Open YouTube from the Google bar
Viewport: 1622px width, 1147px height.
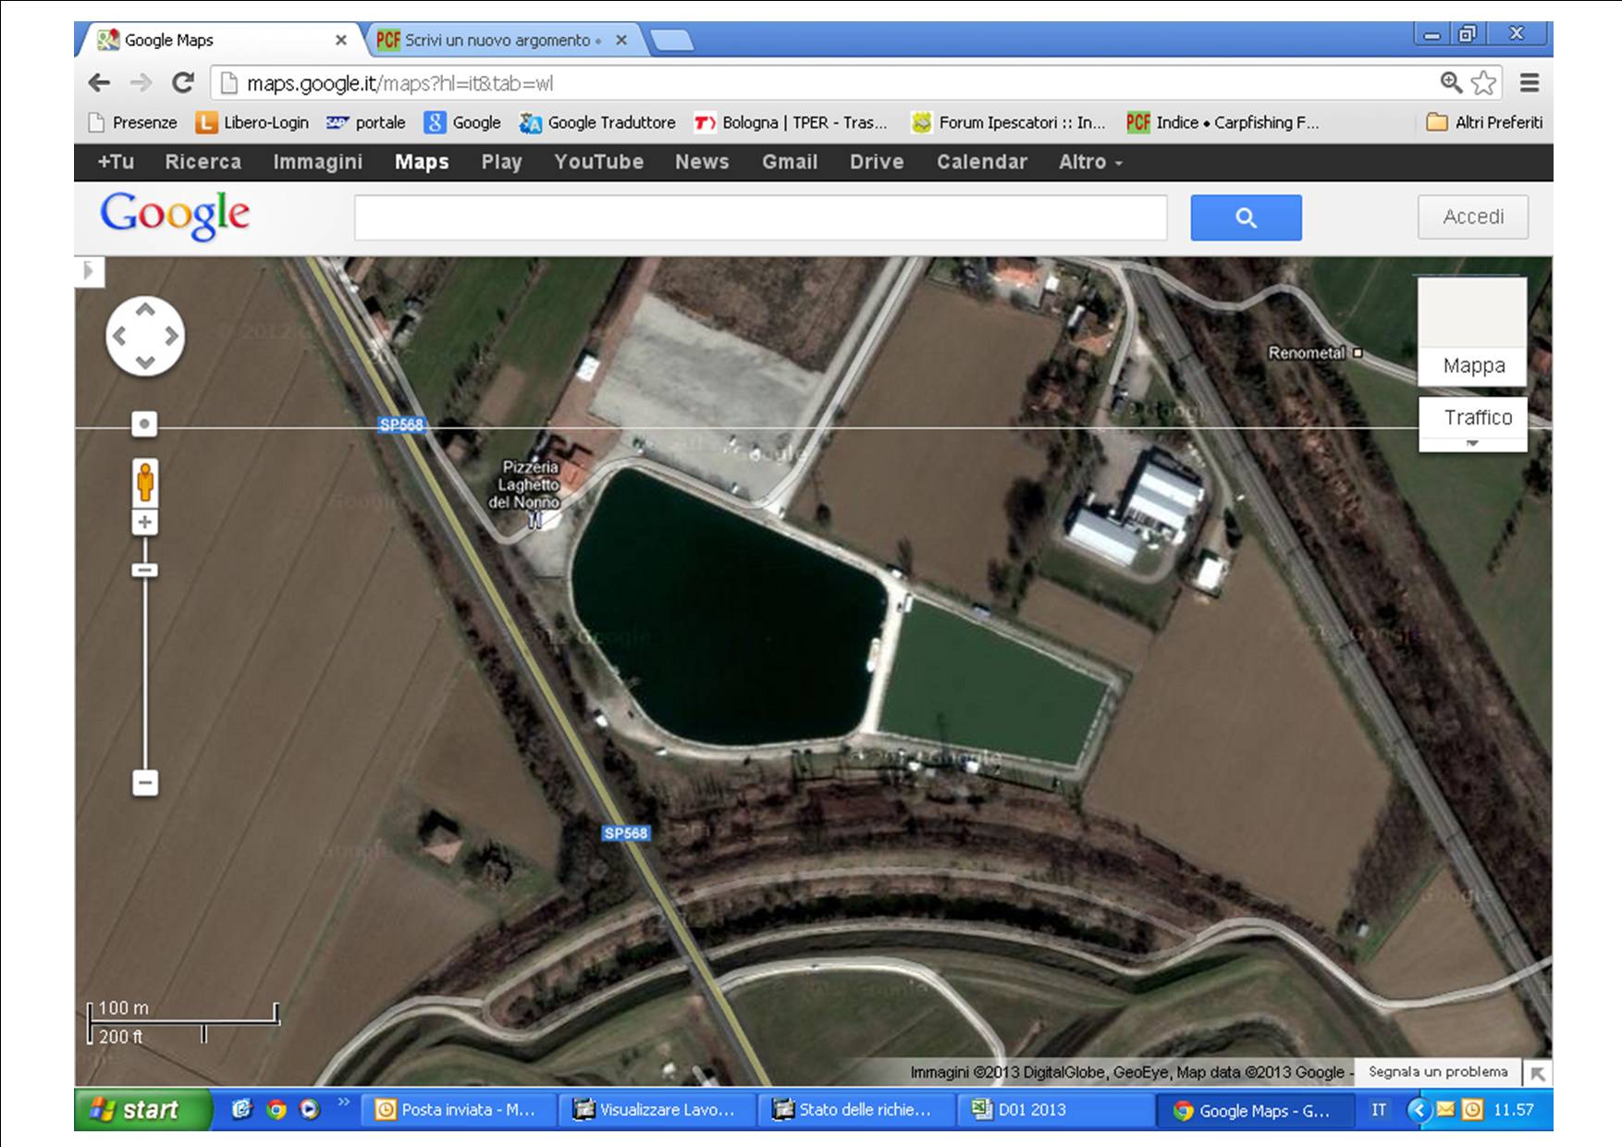click(x=598, y=162)
